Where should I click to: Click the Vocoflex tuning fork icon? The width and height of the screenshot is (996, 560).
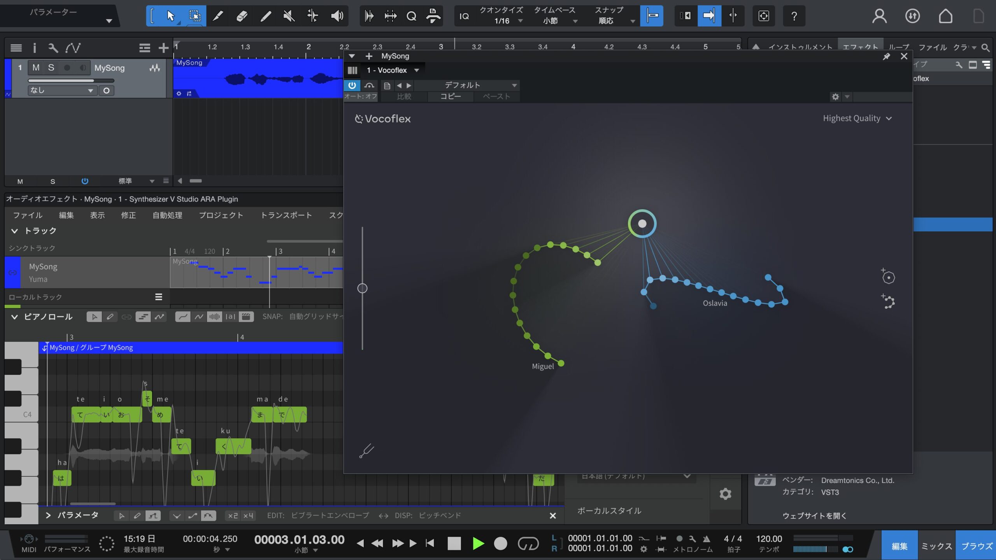coord(366,451)
